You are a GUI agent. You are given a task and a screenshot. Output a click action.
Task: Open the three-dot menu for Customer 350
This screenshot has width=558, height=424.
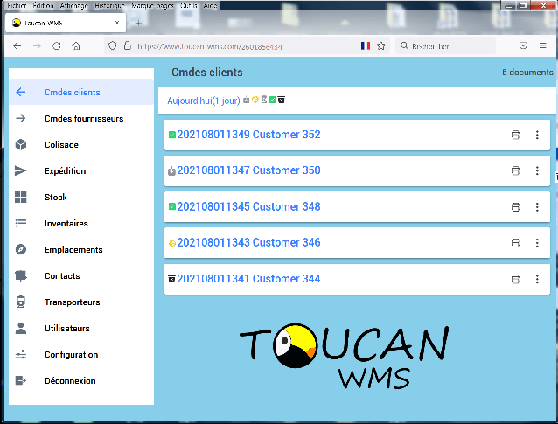coord(537,170)
